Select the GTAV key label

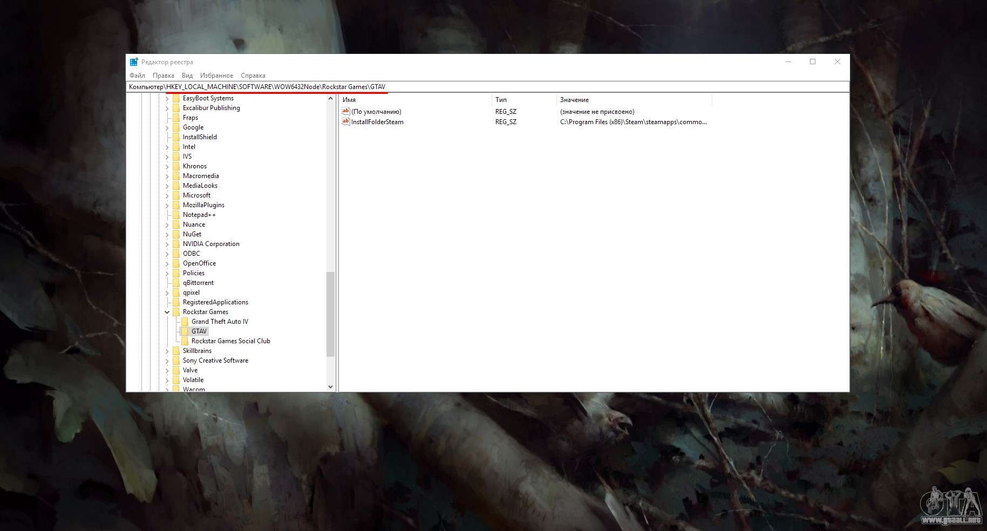(x=199, y=331)
